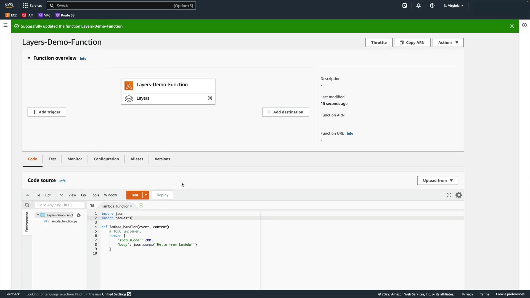Click the Add trigger button

(x=47, y=112)
